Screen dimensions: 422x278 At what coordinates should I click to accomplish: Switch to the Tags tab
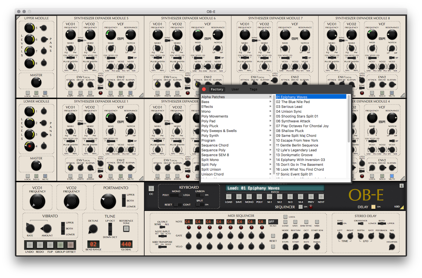[x=253, y=89]
